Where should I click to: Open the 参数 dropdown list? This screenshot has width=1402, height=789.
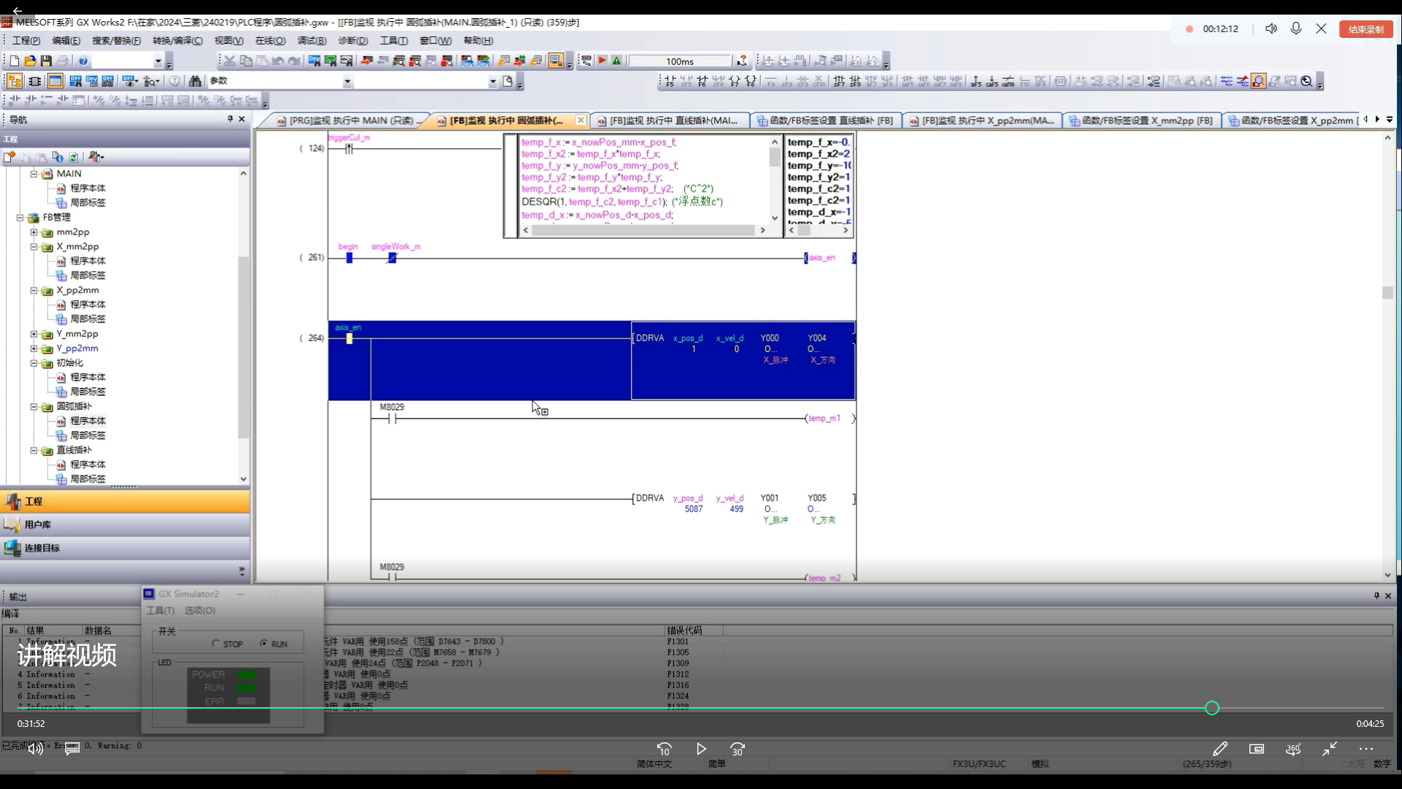tap(347, 82)
